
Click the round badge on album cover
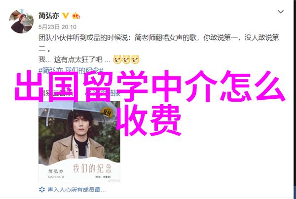[107, 113]
